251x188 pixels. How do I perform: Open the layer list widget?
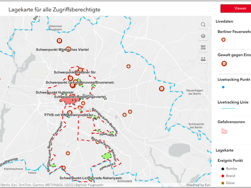click(x=203, y=36)
